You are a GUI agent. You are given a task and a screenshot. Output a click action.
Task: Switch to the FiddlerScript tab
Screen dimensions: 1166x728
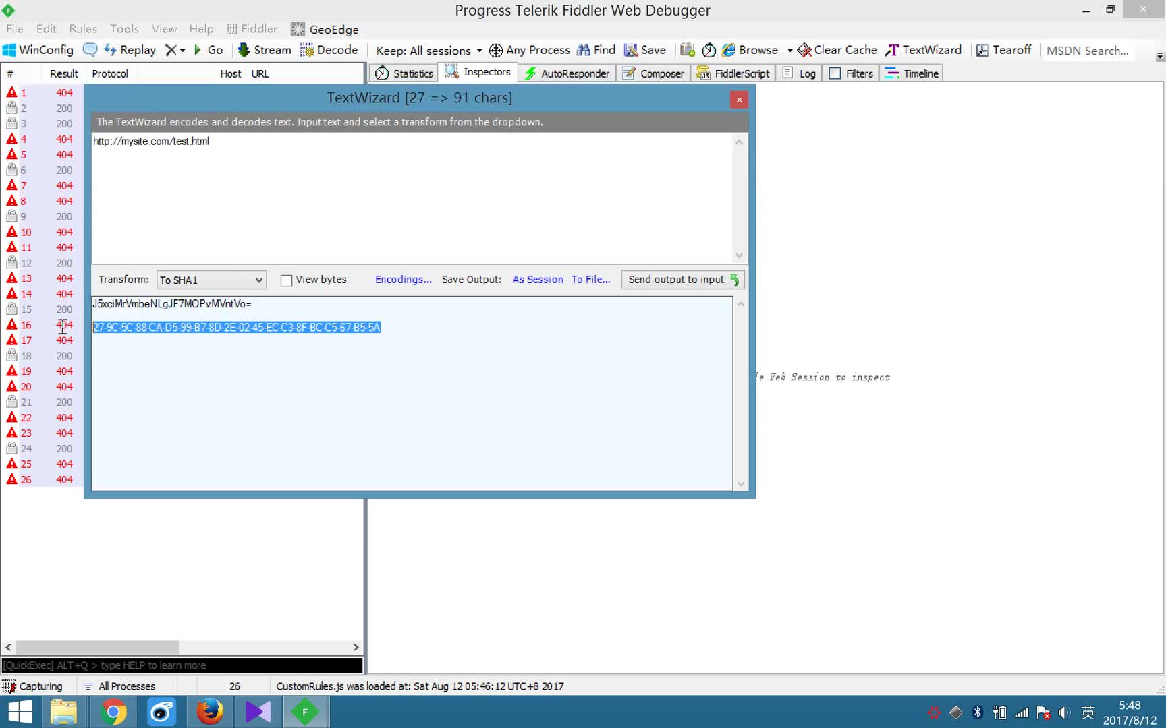pyautogui.click(x=733, y=73)
